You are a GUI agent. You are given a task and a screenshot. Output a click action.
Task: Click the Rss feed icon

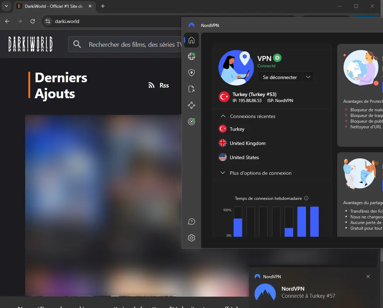(151, 85)
